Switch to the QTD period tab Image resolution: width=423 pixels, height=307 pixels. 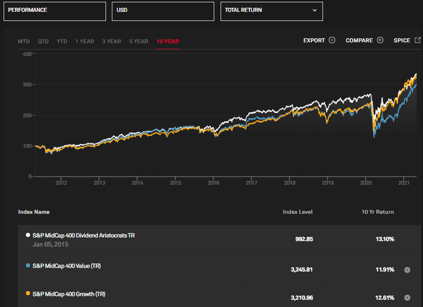coord(43,42)
